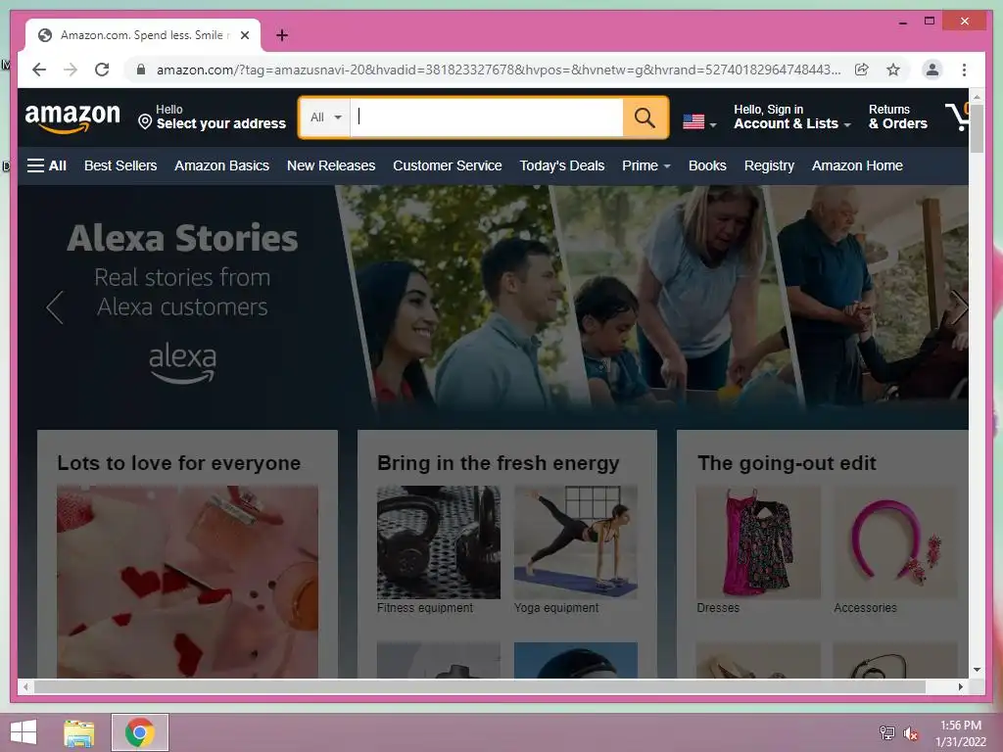Click the orange search magnifier button

(645, 117)
